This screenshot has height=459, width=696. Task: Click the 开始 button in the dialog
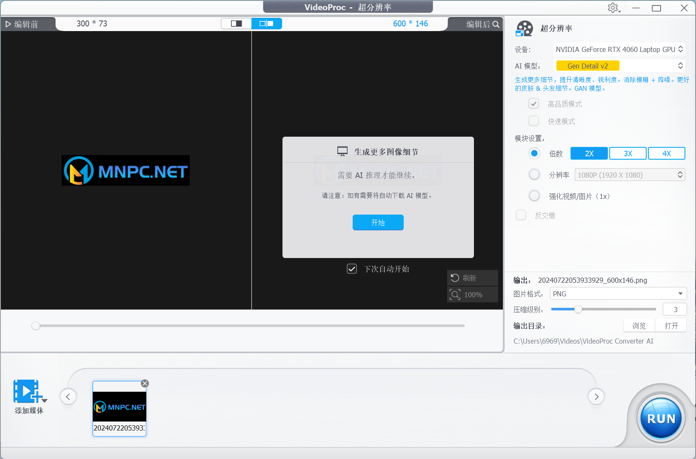tap(378, 222)
